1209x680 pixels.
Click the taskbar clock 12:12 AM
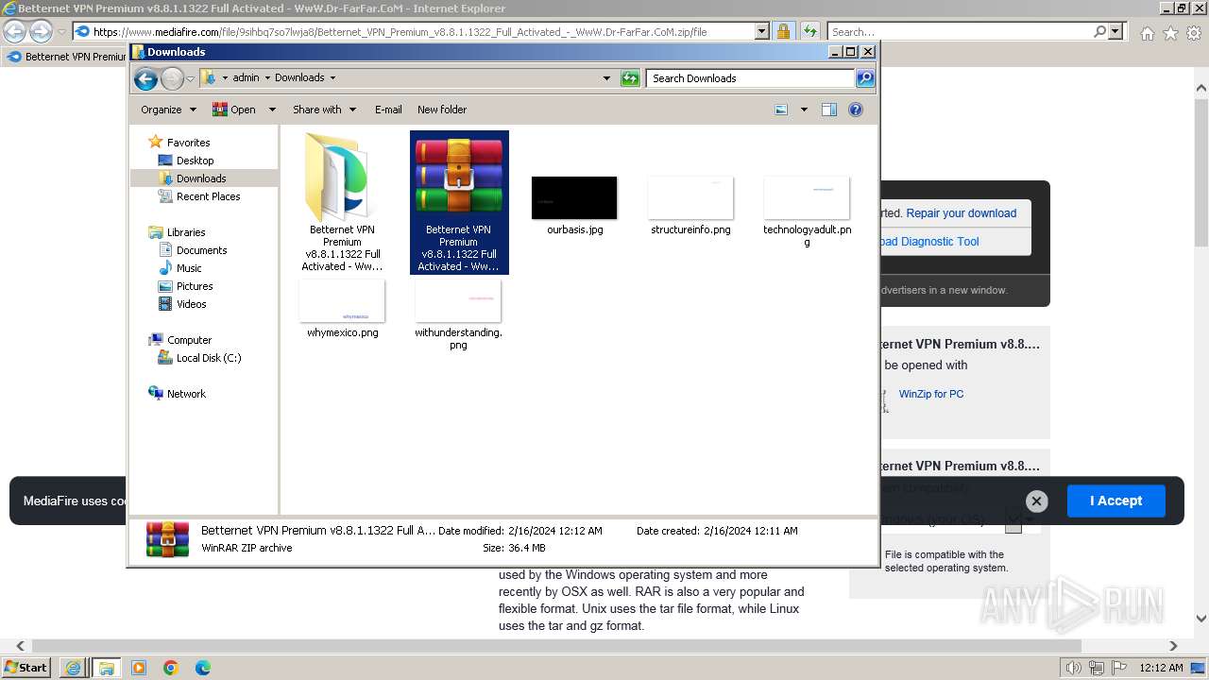(x=1161, y=668)
